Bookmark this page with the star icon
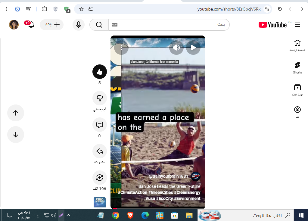 tap(81, 9)
